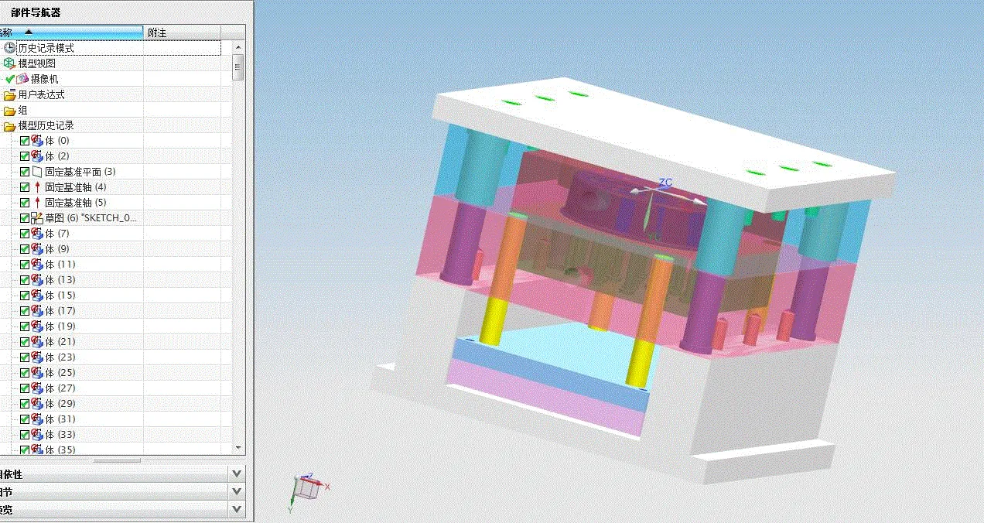Click the 摄像机 camera icon

pyautogui.click(x=22, y=77)
